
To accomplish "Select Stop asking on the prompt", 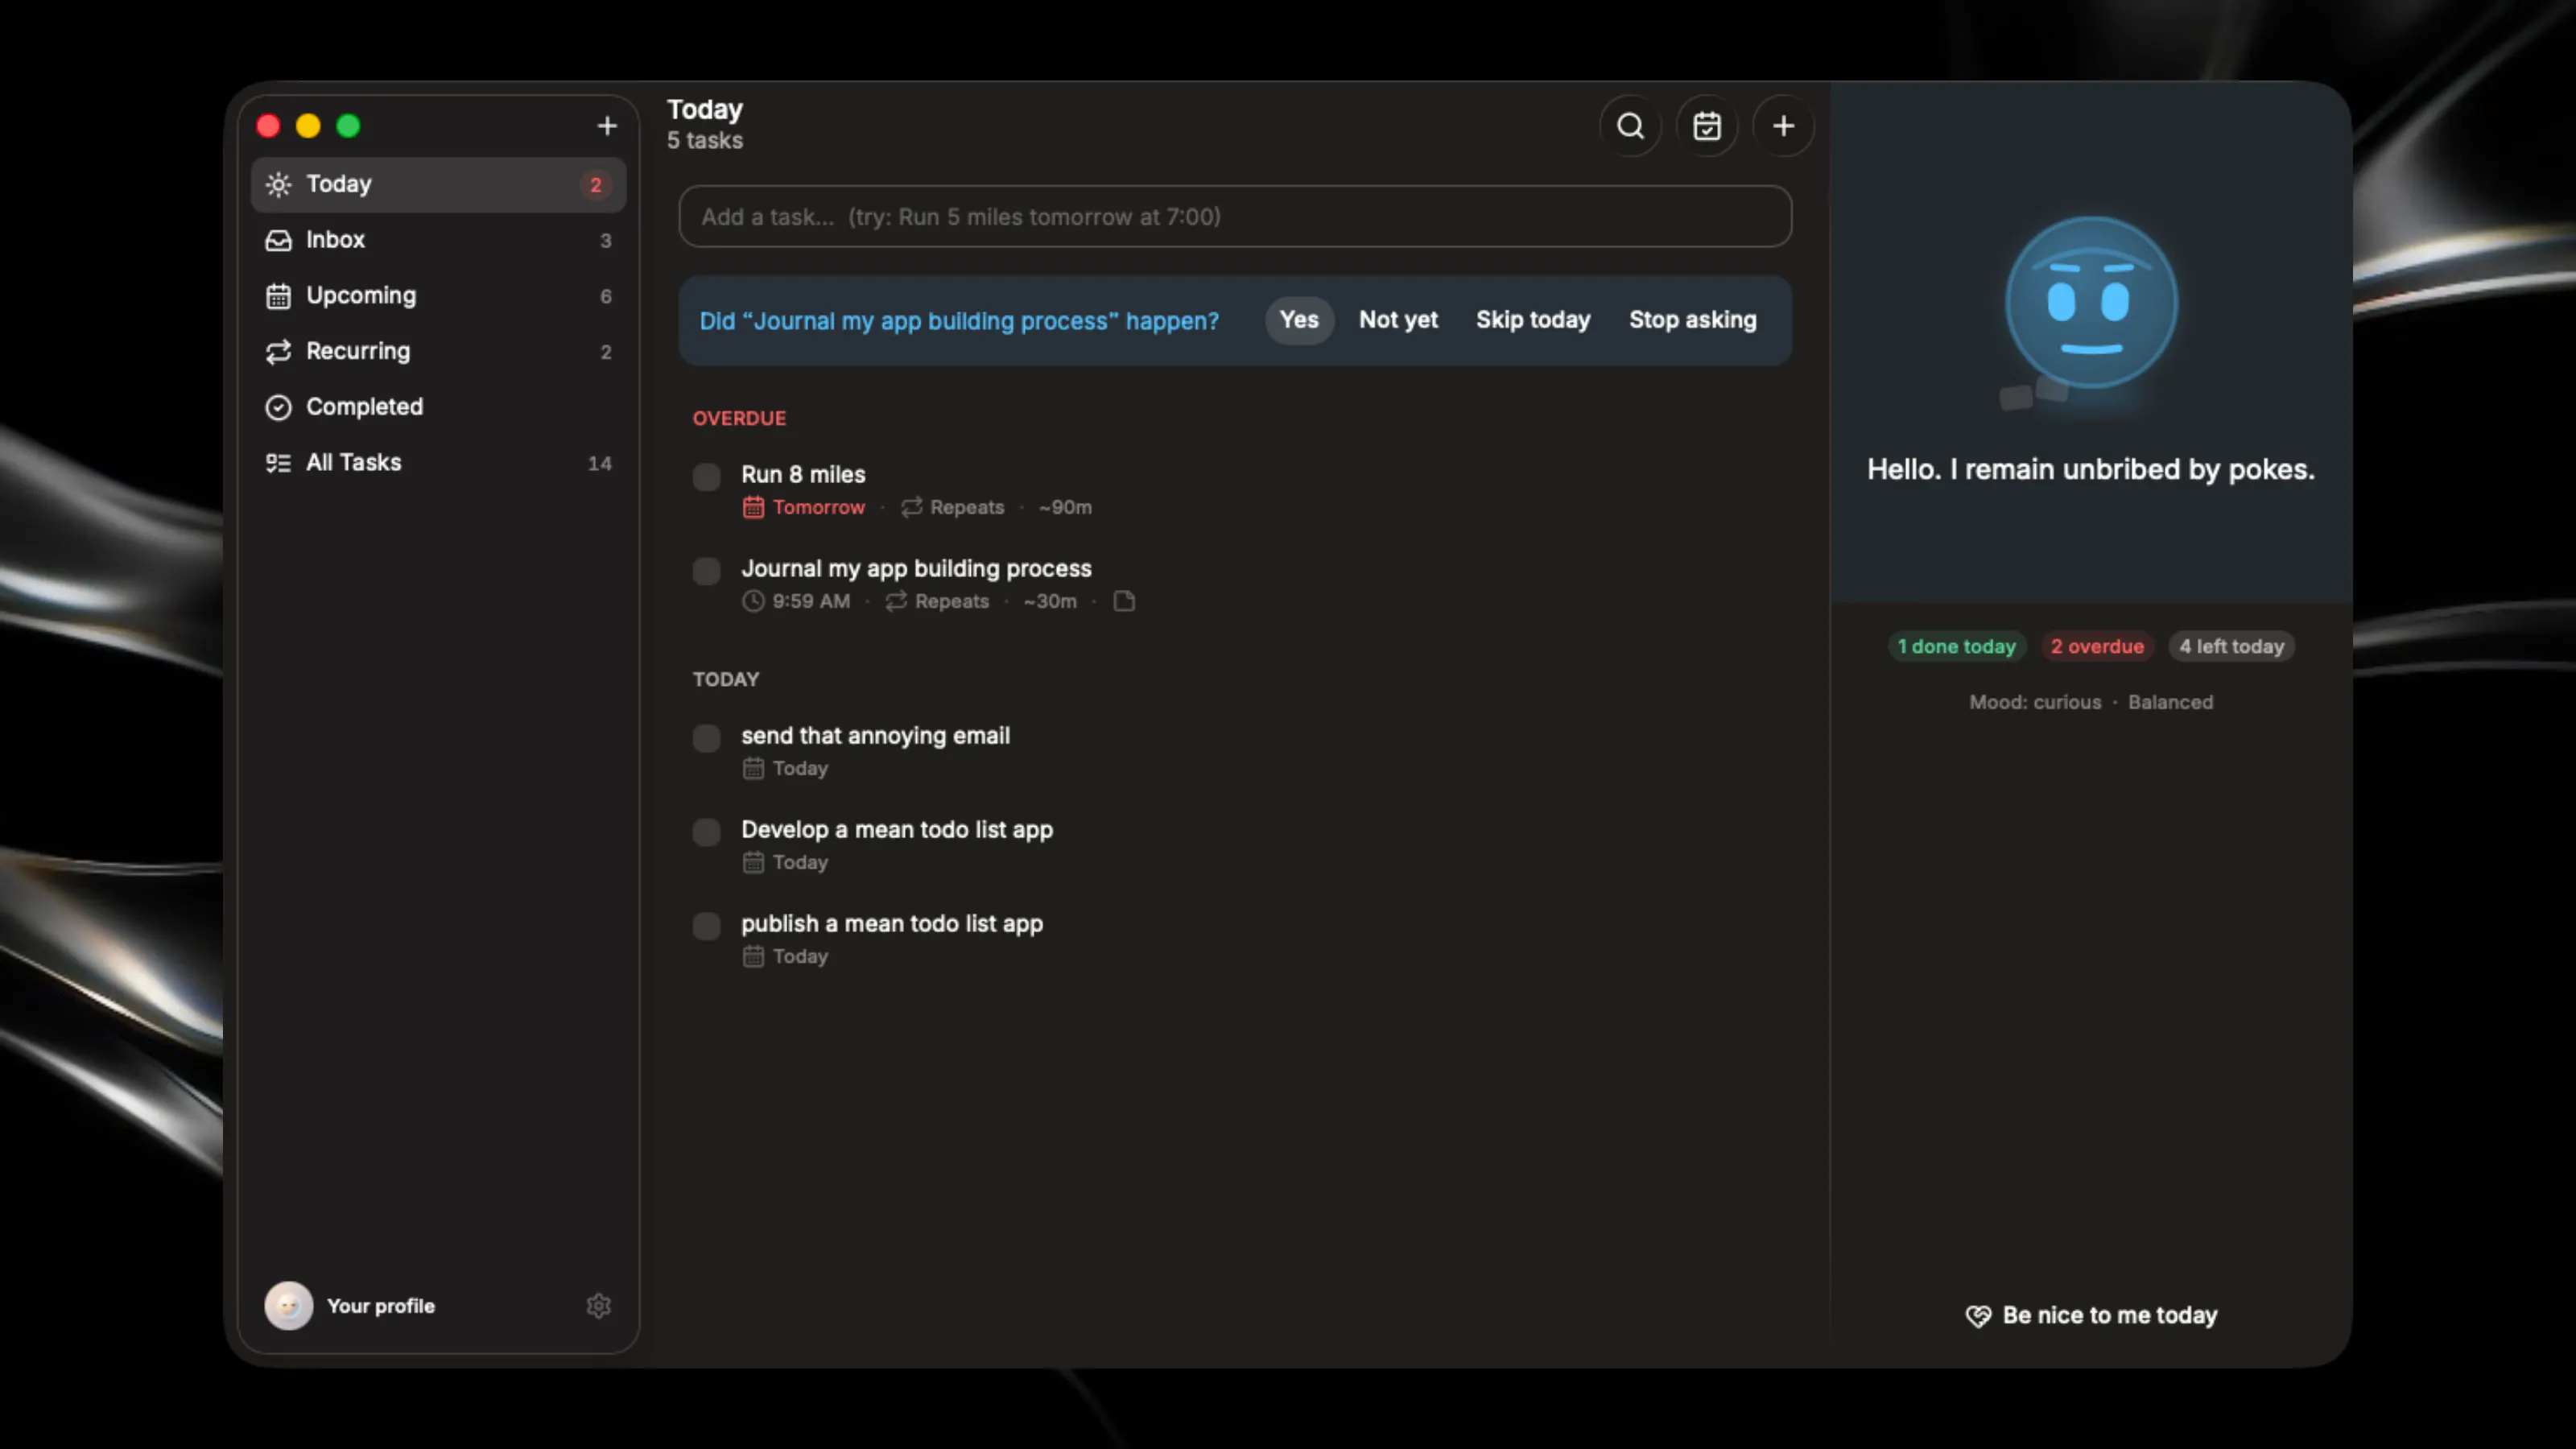I will pyautogui.click(x=1692, y=320).
